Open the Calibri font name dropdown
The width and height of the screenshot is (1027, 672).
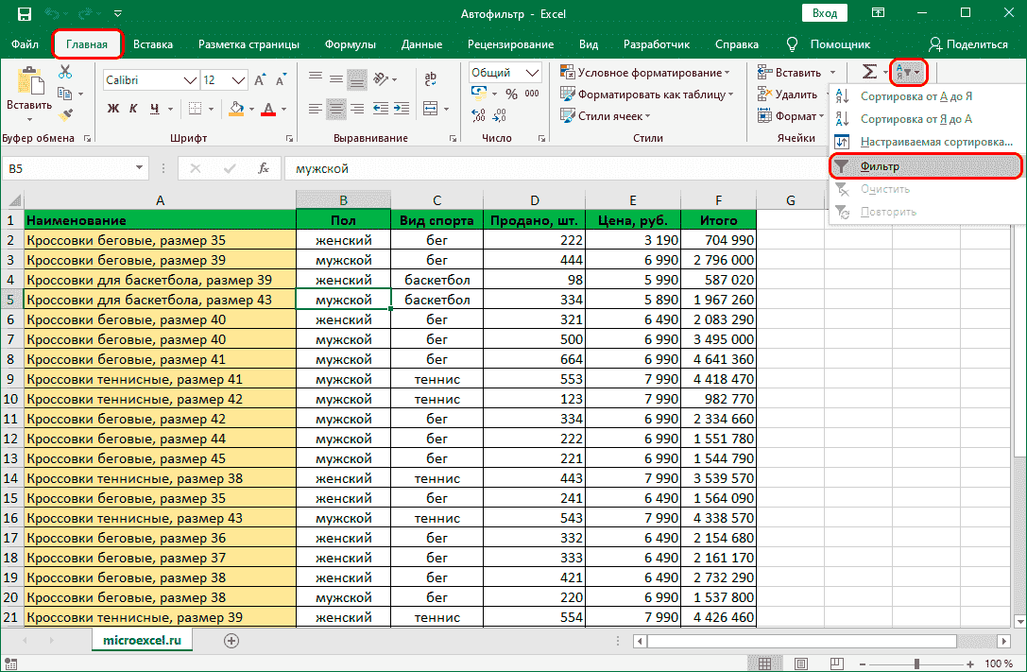tap(191, 80)
